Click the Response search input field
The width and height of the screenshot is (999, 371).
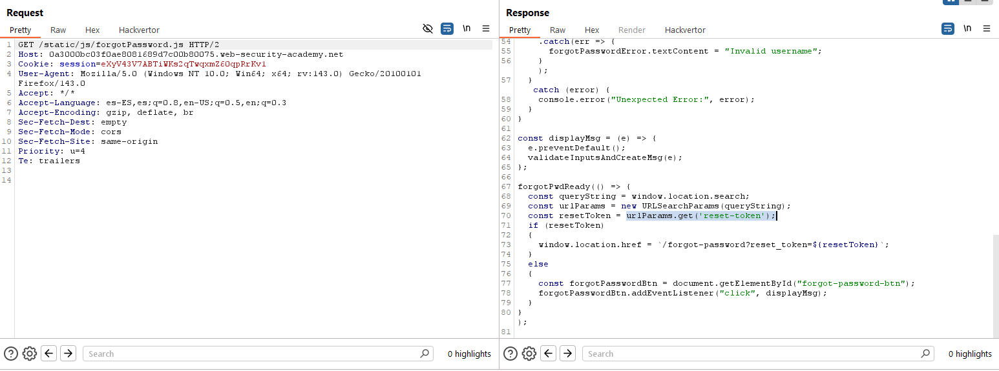point(753,354)
